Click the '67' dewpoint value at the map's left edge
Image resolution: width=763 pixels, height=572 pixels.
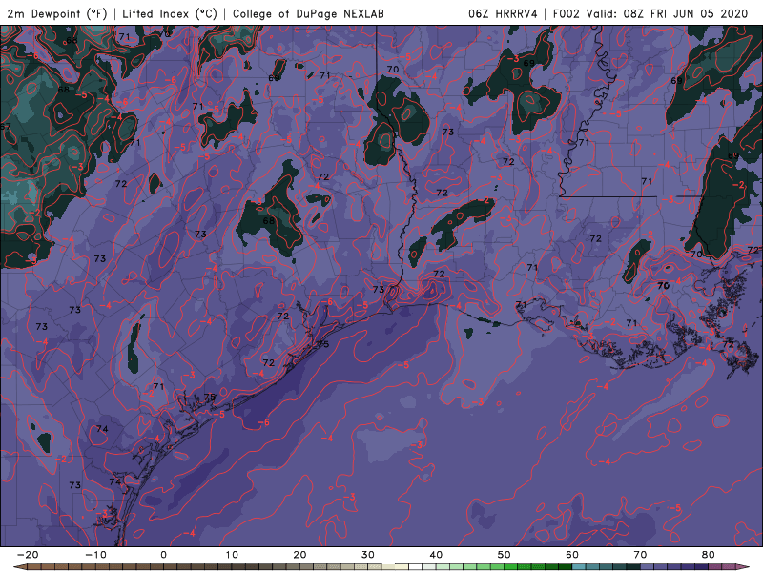click(6, 127)
